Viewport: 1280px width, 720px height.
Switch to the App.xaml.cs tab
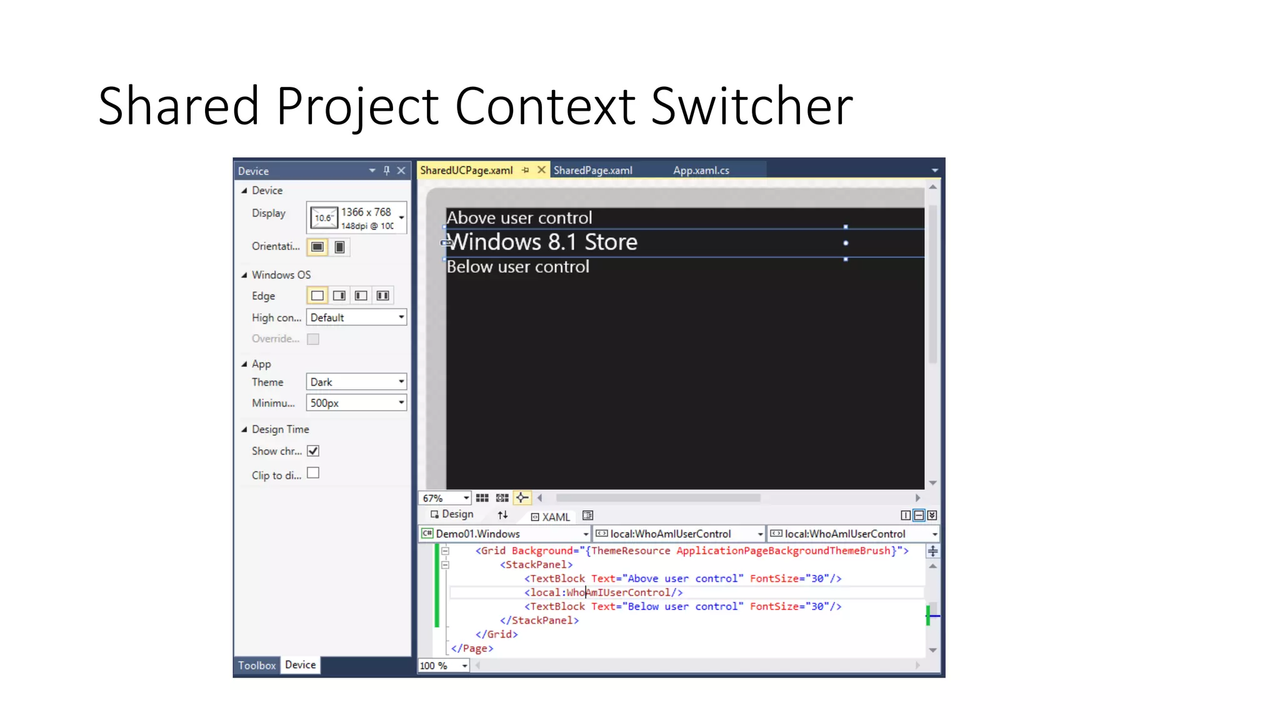click(x=701, y=170)
